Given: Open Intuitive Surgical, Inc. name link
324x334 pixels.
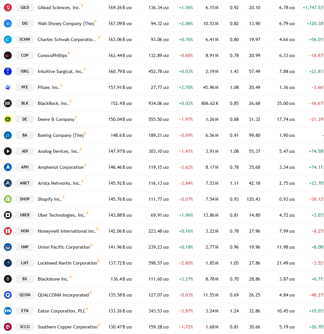Looking at the screenshot, I should 60,72.
